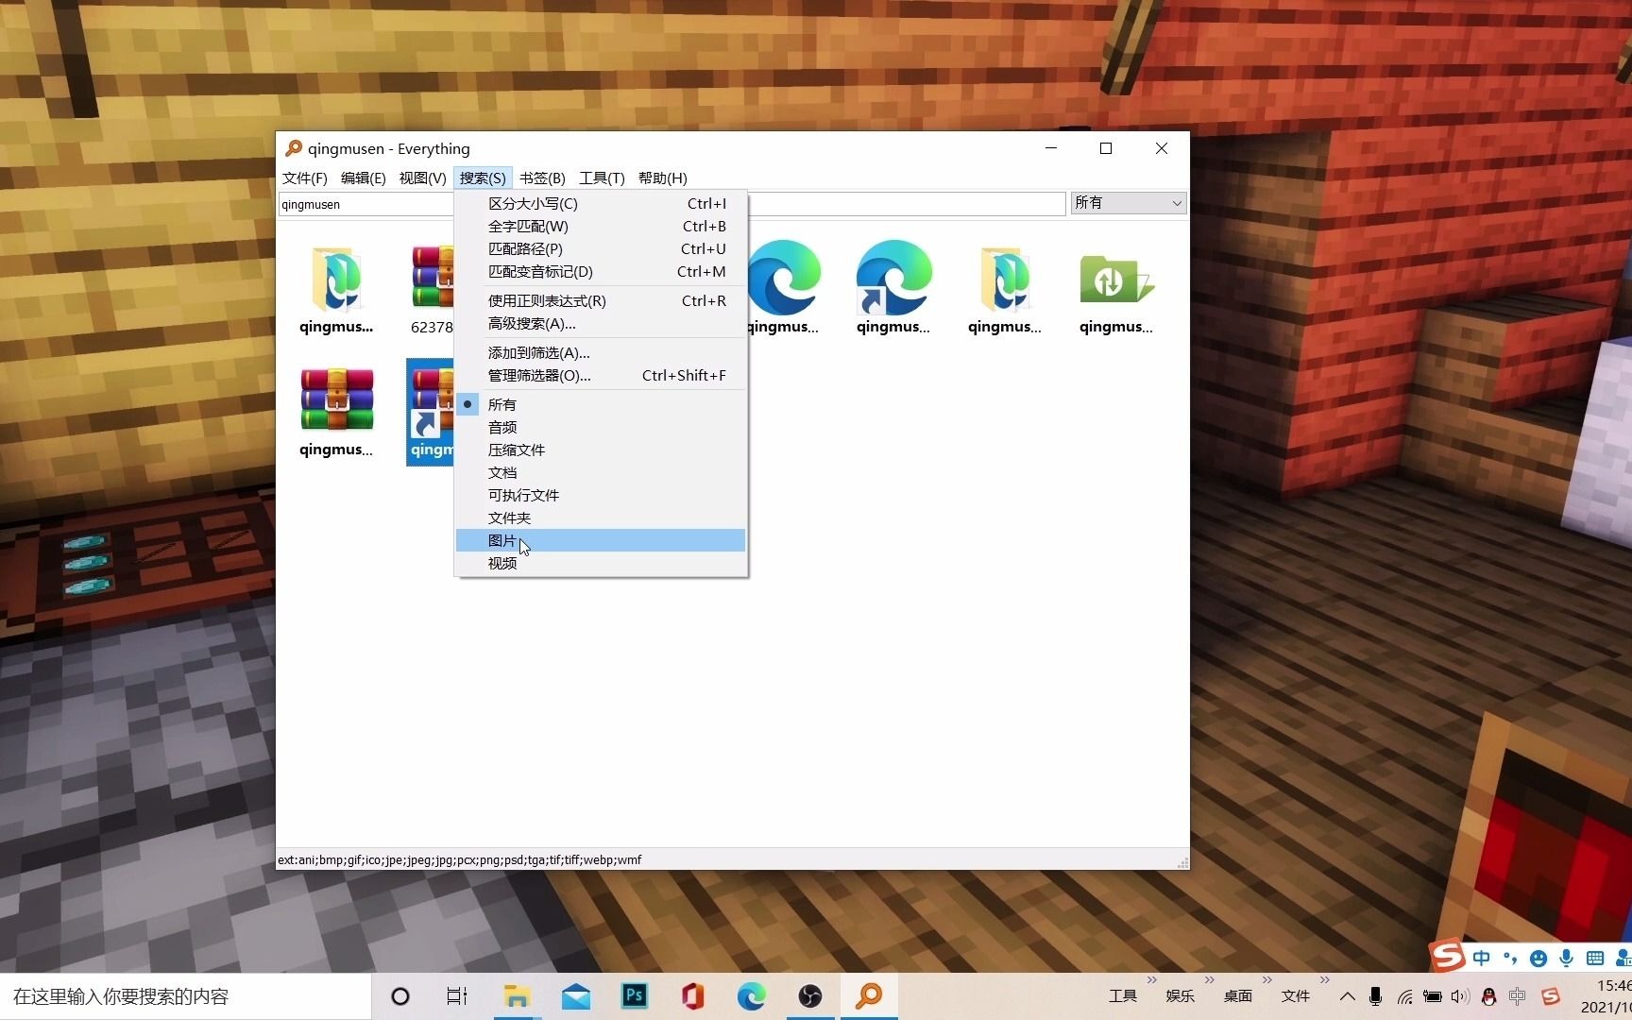The image size is (1632, 1020).
Task: Toggle 匹配变音标记 diacritics matching
Action: click(x=601, y=271)
